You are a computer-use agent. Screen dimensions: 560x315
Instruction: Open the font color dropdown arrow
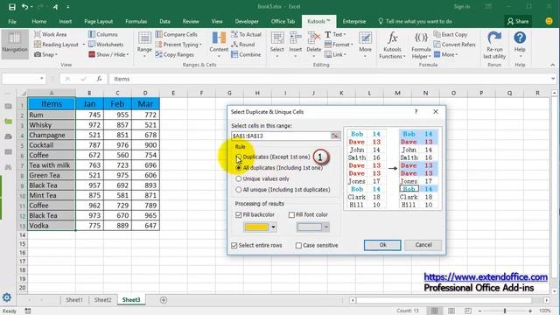[x=326, y=227]
